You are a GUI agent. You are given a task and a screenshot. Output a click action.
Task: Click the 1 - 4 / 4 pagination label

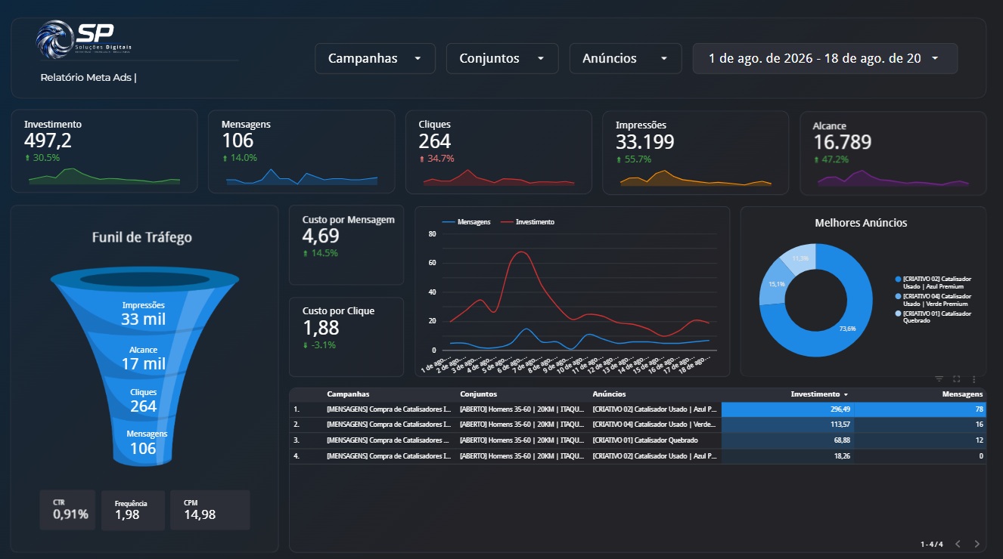pos(932,544)
